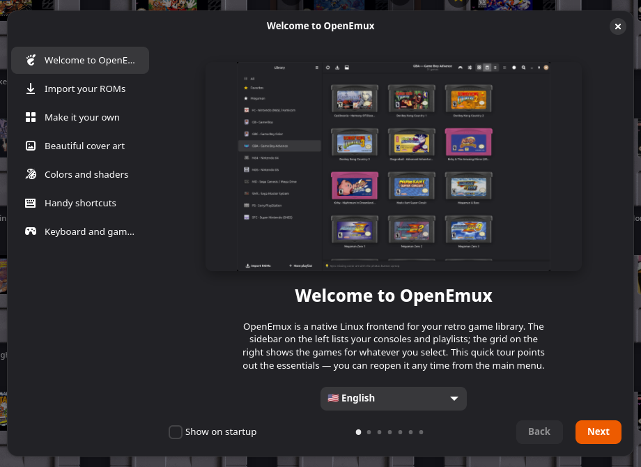
Task: Click the library preview screenshot image
Action: click(394, 167)
